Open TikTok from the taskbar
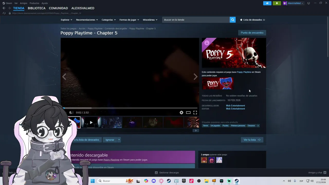This screenshot has width=329, height=185. [191, 181]
